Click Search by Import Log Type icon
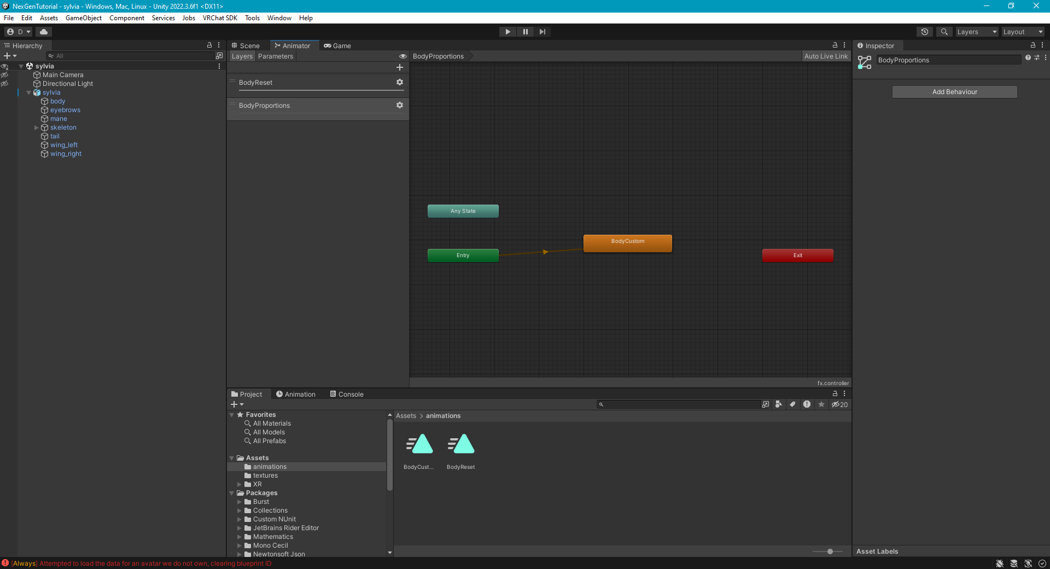Screen dimensions: 1050x569 pos(807,404)
